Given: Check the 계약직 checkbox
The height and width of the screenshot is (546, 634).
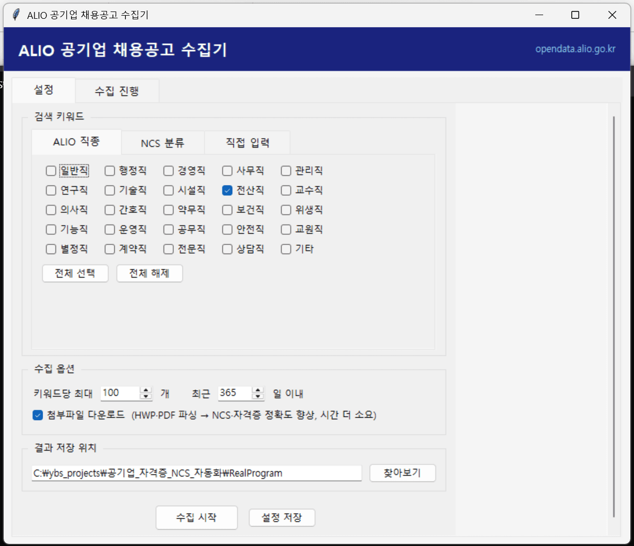Looking at the screenshot, I should [110, 249].
